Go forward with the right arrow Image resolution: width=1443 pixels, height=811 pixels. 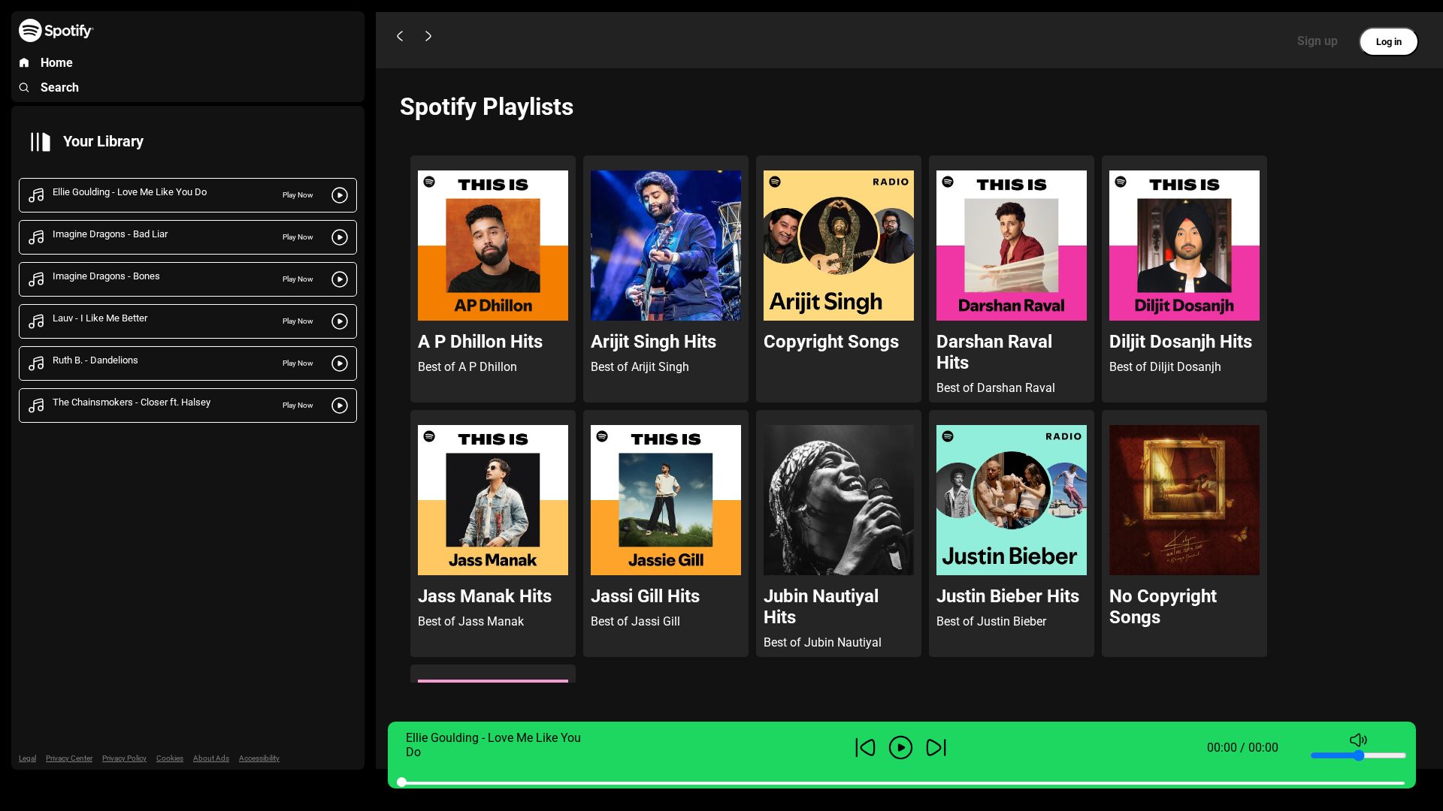(x=428, y=36)
